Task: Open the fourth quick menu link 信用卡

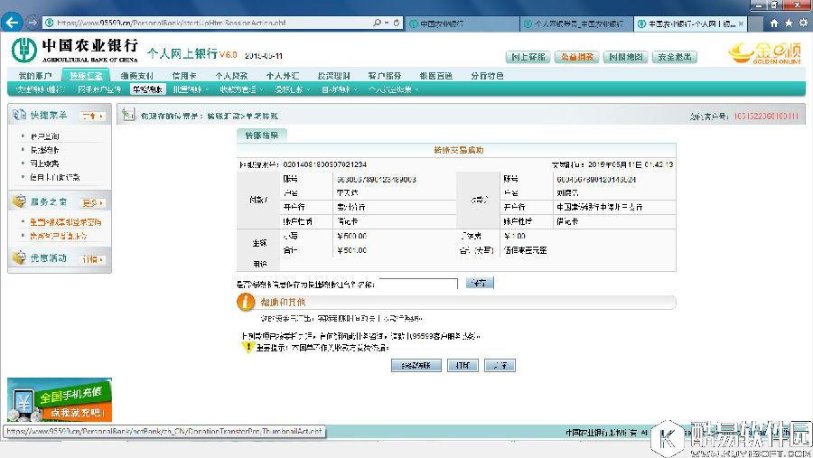Action: coord(55,177)
